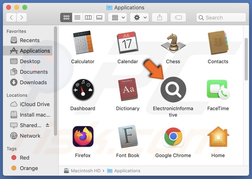Switch to gallery view
Viewport: 252px width, 179px height.
[x=99, y=17]
